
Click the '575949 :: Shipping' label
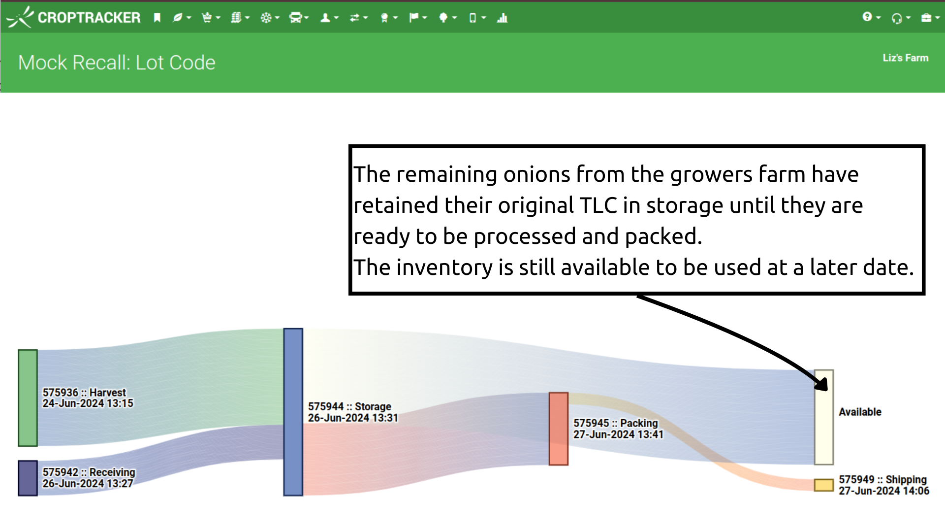[x=882, y=479]
